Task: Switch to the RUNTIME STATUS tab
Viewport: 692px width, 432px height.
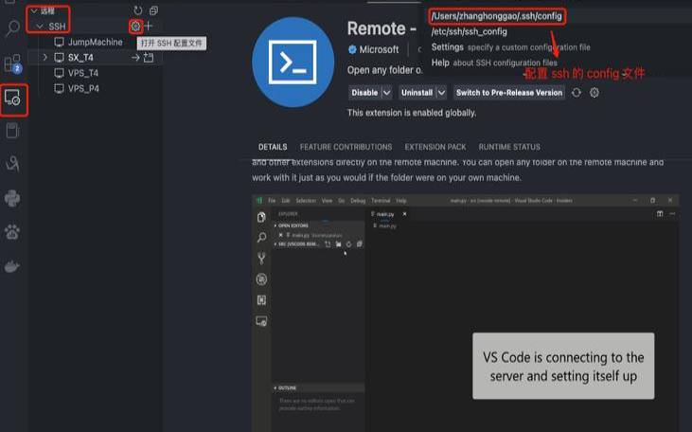Action: 509,147
